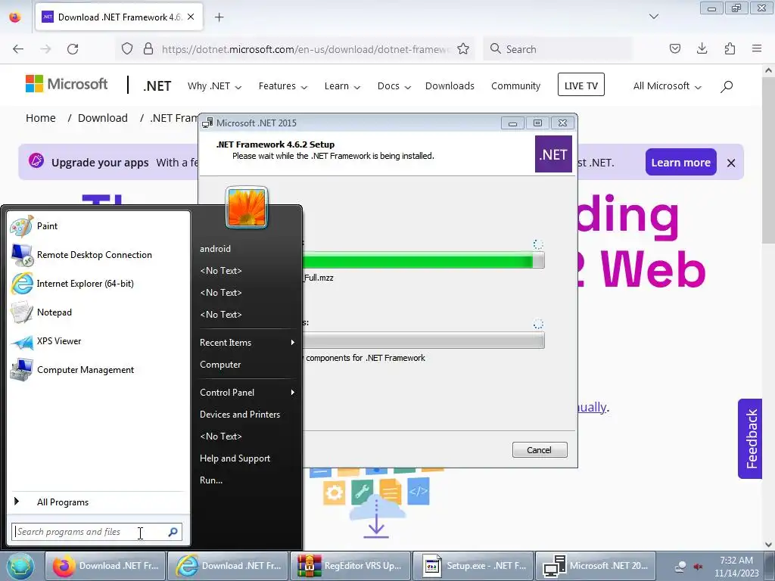Viewport: 775px width, 581px height.
Task: Close the Download .NET Framework tab
Action: (191, 17)
